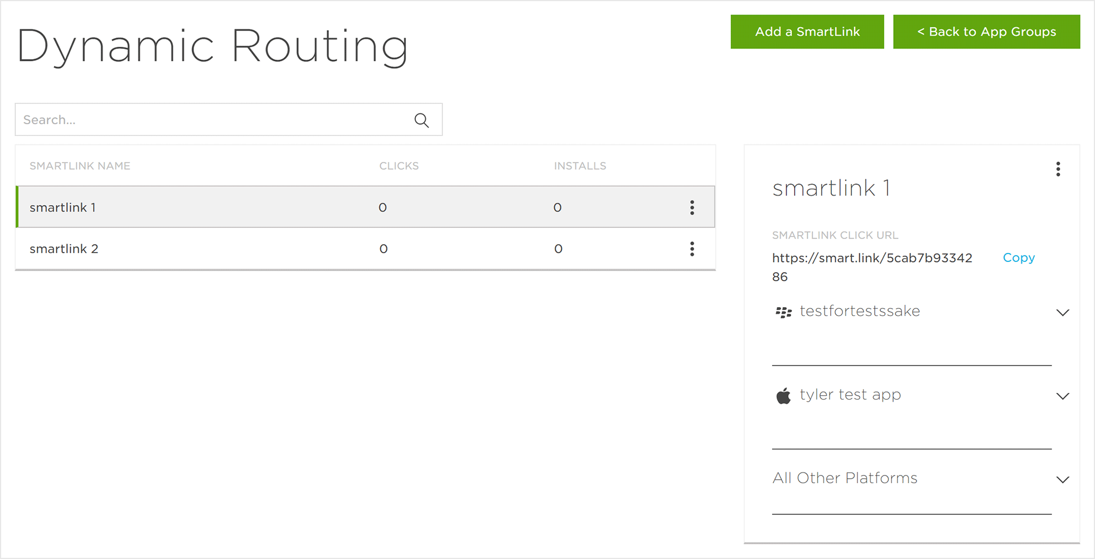
Task: Expand the All Other Platforms chevron
Action: coord(1062,480)
